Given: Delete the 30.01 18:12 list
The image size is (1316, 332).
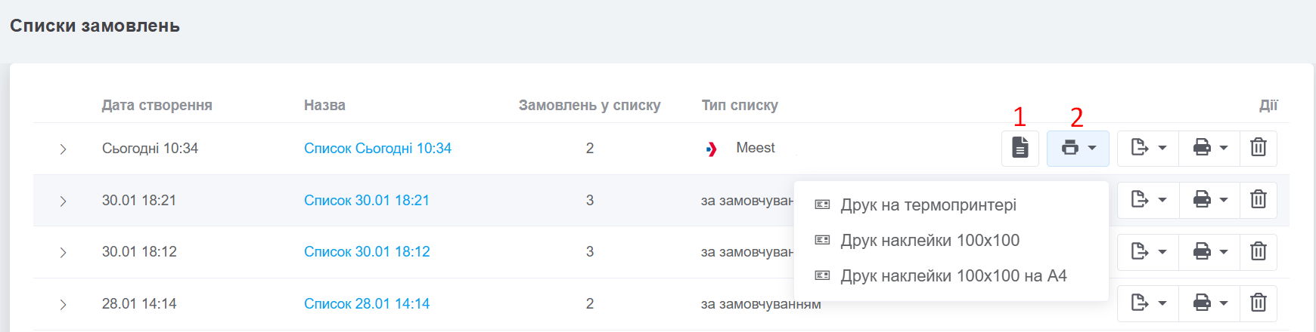Looking at the screenshot, I should click(x=1258, y=251).
